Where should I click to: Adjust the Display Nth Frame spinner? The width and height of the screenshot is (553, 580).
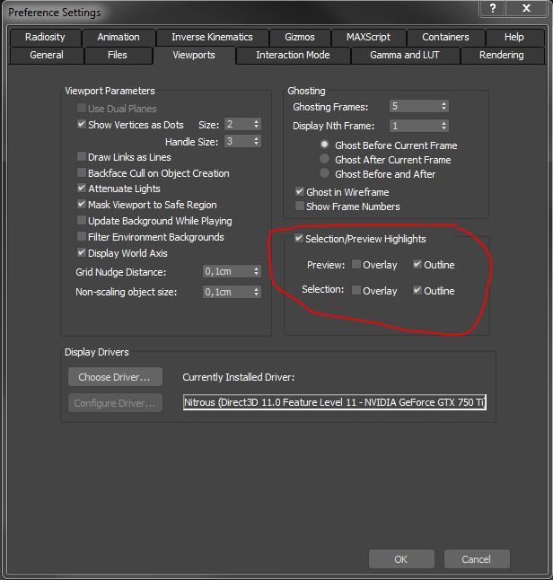[x=443, y=127]
